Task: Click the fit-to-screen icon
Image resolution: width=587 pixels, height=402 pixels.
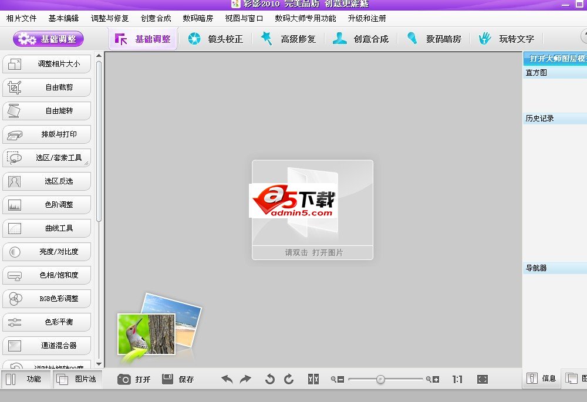Action: 483,380
